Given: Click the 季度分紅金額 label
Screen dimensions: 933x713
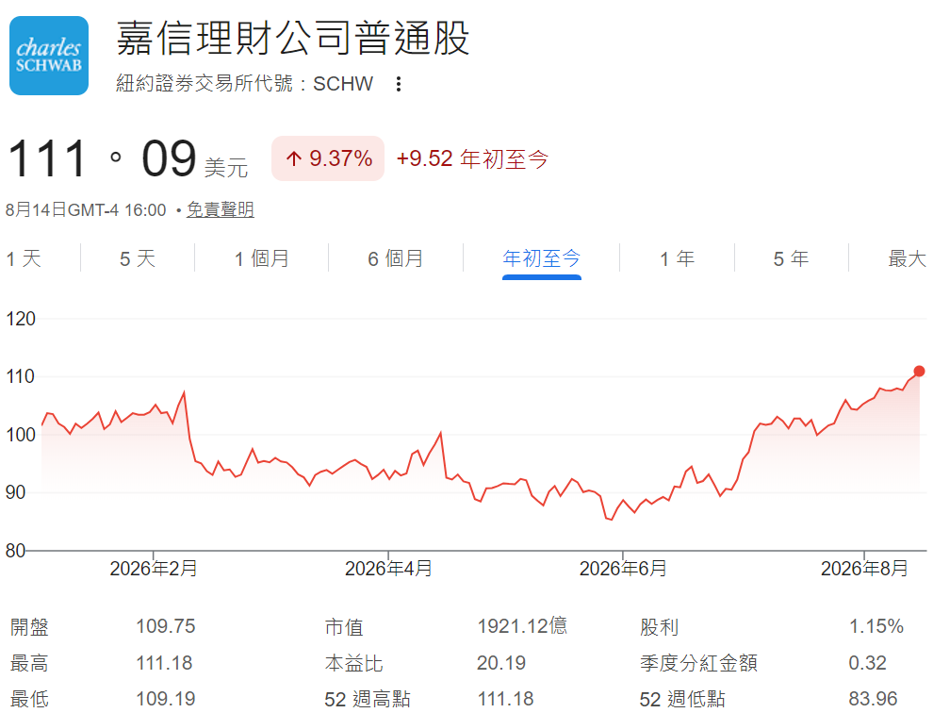Looking at the screenshot, I should [698, 663].
